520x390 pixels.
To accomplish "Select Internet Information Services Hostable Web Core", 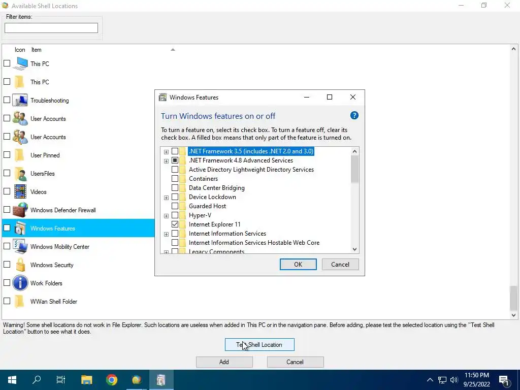I will coord(254,243).
